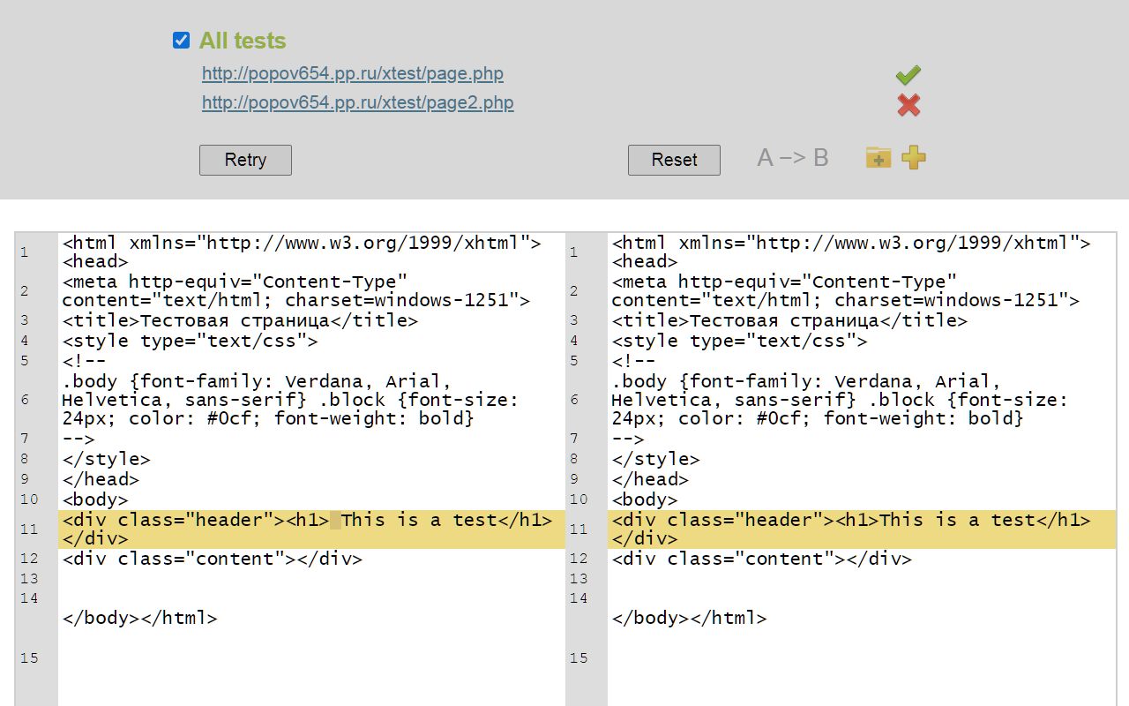Click line number 11 in right gutter
The width and height of the screenshot is (1129, 706).
click(x=579, y=529)
